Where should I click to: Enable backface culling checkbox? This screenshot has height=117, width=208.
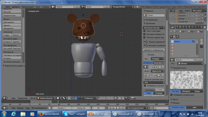pyautogui.click(x=144, y=37)
